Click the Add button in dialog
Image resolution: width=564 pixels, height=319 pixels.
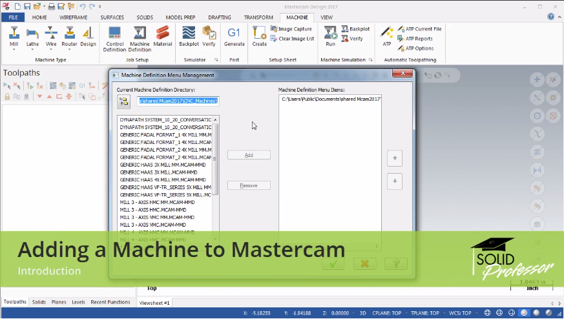pyautogui.click(x=249, y=155)
